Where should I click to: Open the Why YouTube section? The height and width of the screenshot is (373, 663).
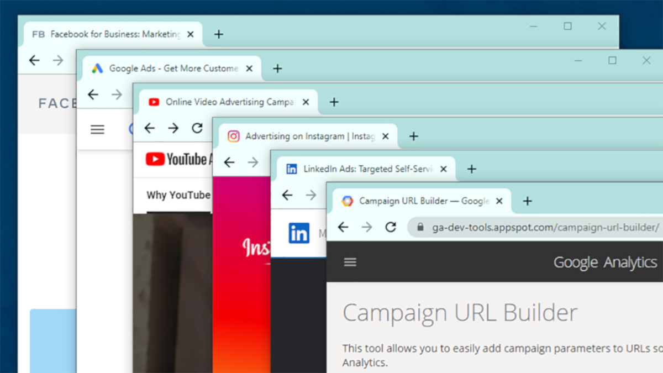178,195
